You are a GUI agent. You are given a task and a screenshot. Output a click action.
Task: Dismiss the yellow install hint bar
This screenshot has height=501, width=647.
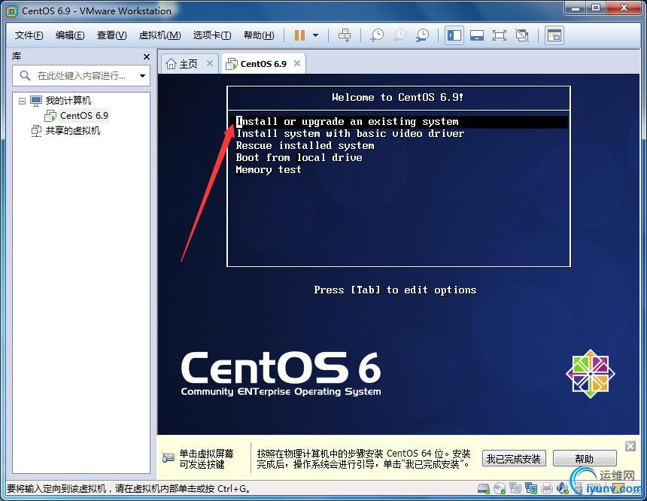coord(630,446)
